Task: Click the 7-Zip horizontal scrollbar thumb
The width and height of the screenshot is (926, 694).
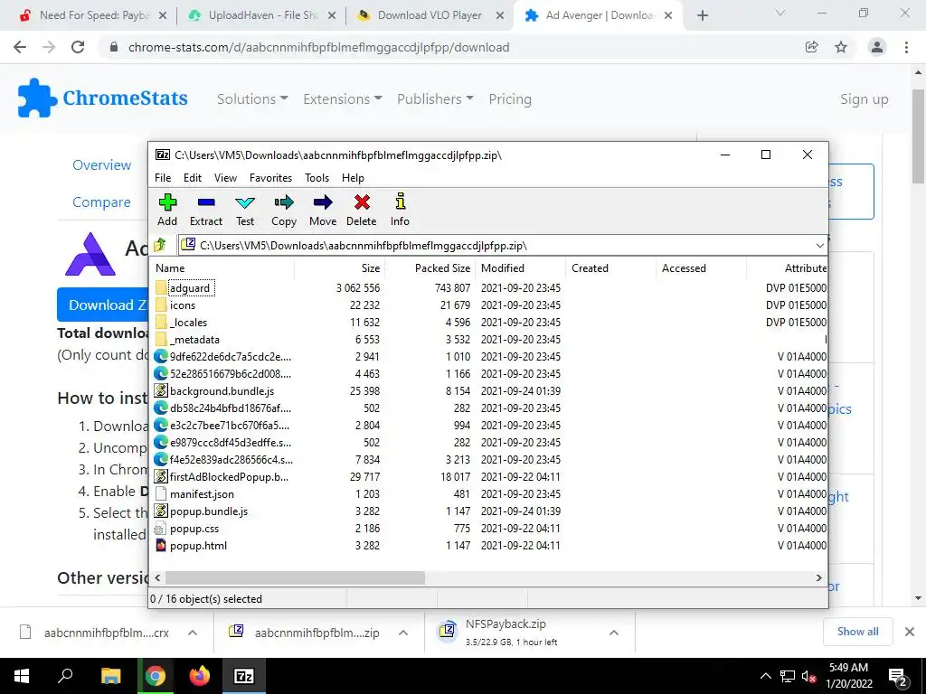Action: click(295, 577)
